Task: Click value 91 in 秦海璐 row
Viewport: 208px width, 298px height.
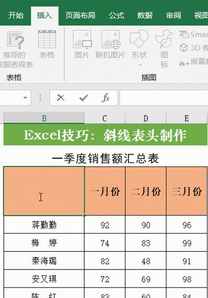Action: 187,261
